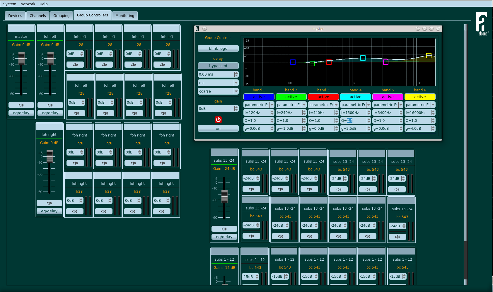Open the delay unit ms dropdown
This screenshot has width=493, height=292.
pos(218,83)
